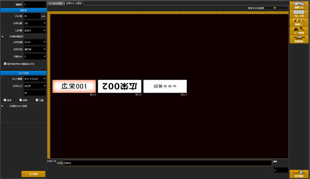Click the グループ化 grouping icon button
The height and width of the screenshot is (179, 310).
pyautogui.click(x=299, y=14)
